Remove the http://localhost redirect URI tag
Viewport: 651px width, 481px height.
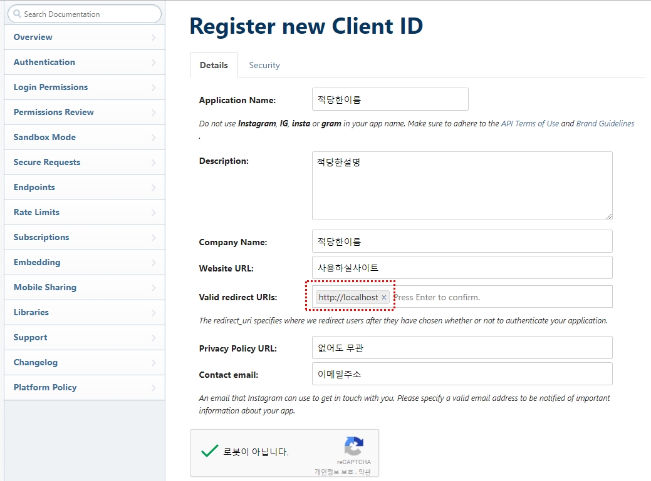coord(384,298)
